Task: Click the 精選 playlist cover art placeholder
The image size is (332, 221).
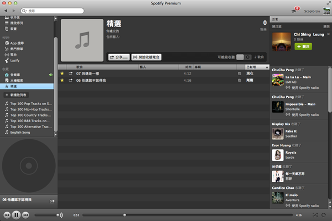Action: (x=82, y=40)
